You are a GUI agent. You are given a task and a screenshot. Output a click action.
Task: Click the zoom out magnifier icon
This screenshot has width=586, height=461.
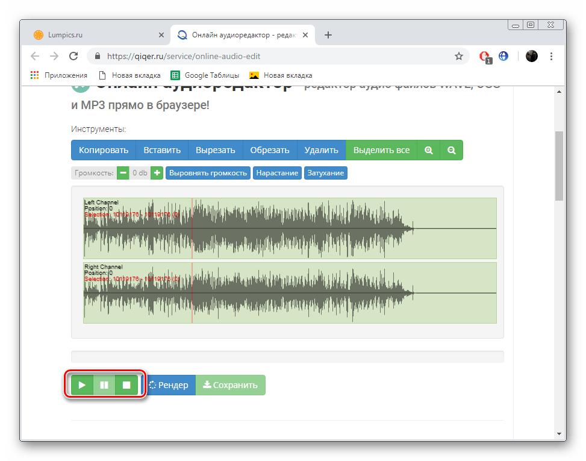coord(451,150)
